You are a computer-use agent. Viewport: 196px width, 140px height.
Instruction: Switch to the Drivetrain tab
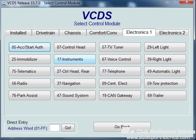45,33
